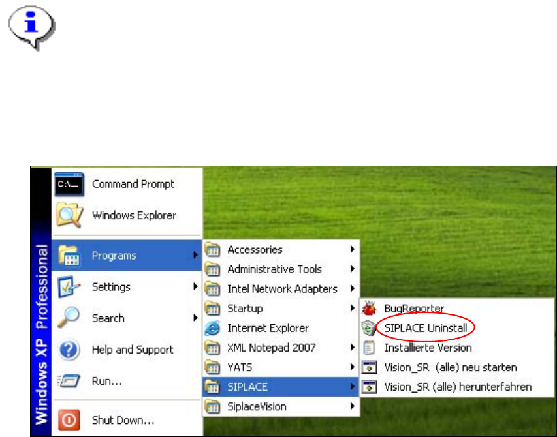This screenshot has height=437, width=557.
Task: Open the Accessories program group
Action: pyautogui.click(x=281, y=249)
